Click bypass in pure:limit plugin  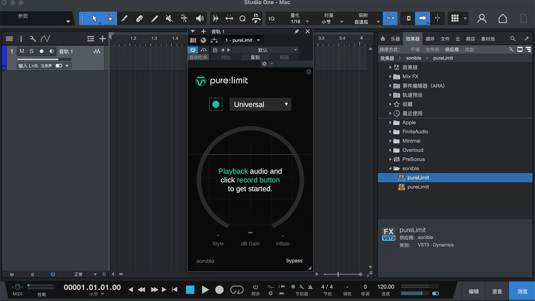click(294, 260)
